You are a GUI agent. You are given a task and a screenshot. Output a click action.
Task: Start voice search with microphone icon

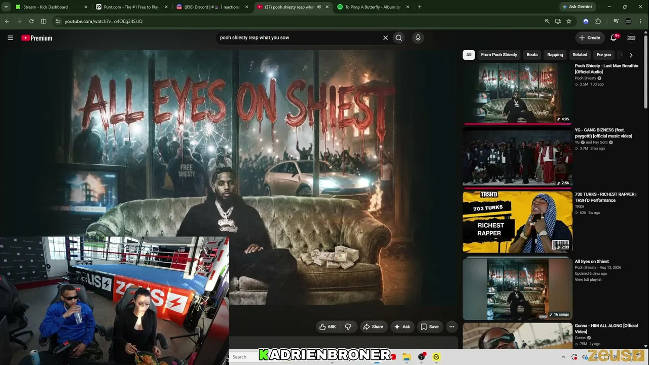[418, 38]
